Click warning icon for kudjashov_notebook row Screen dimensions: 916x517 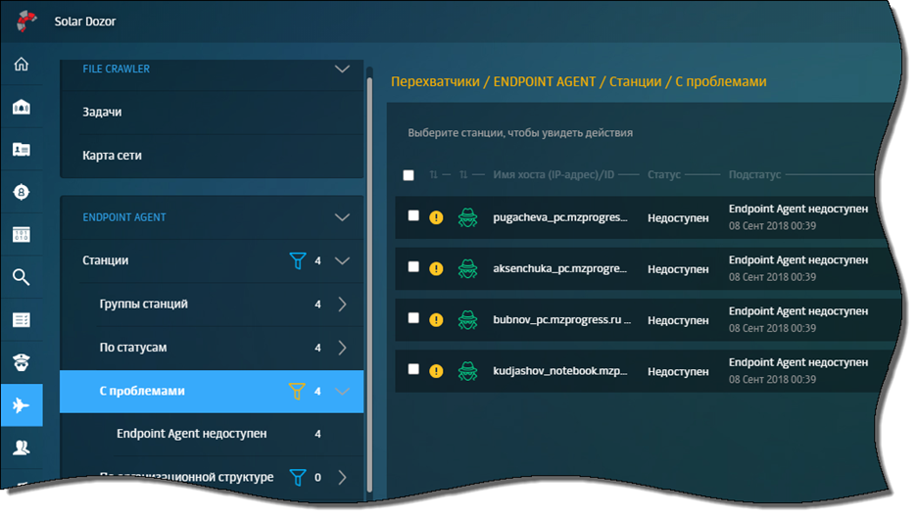click(x=436, y=371)
